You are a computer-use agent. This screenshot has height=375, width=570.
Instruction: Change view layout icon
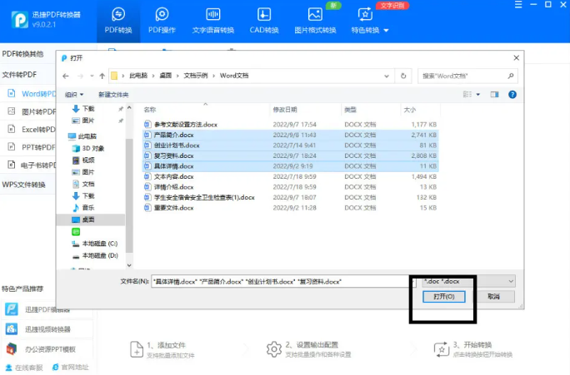pos(467,95)
